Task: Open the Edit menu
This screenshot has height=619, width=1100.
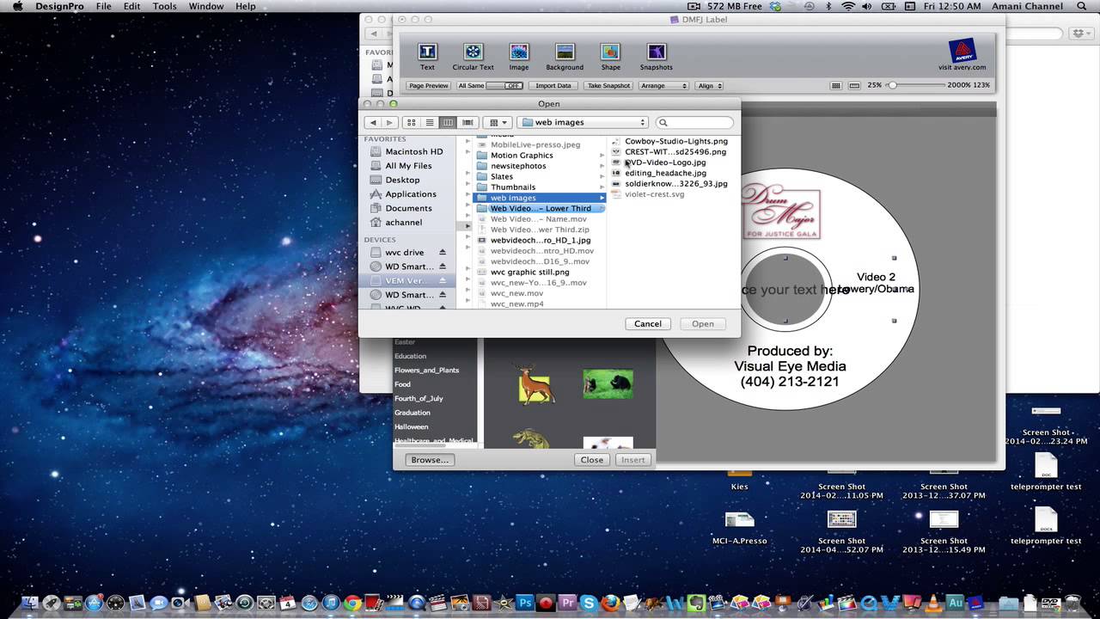Action: 131,6
